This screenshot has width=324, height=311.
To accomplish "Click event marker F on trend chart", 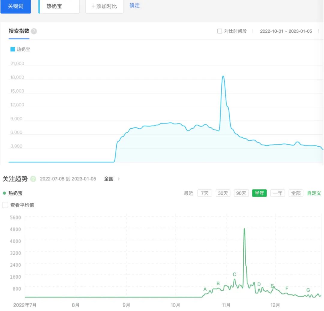I will (x=287, y=289).
